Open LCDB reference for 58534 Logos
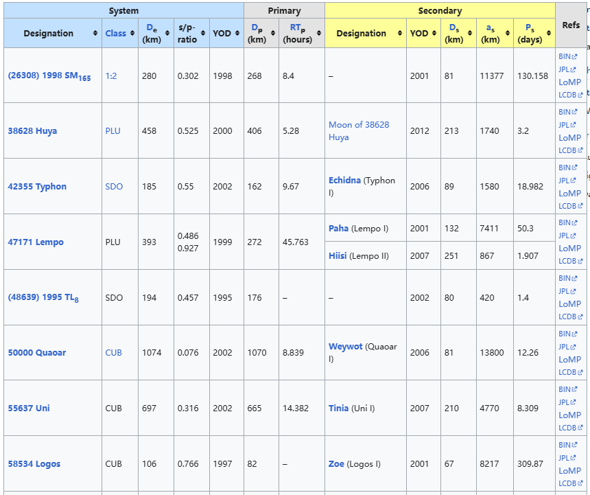Viewport: 590px width, 495px height. click(569, 483)
